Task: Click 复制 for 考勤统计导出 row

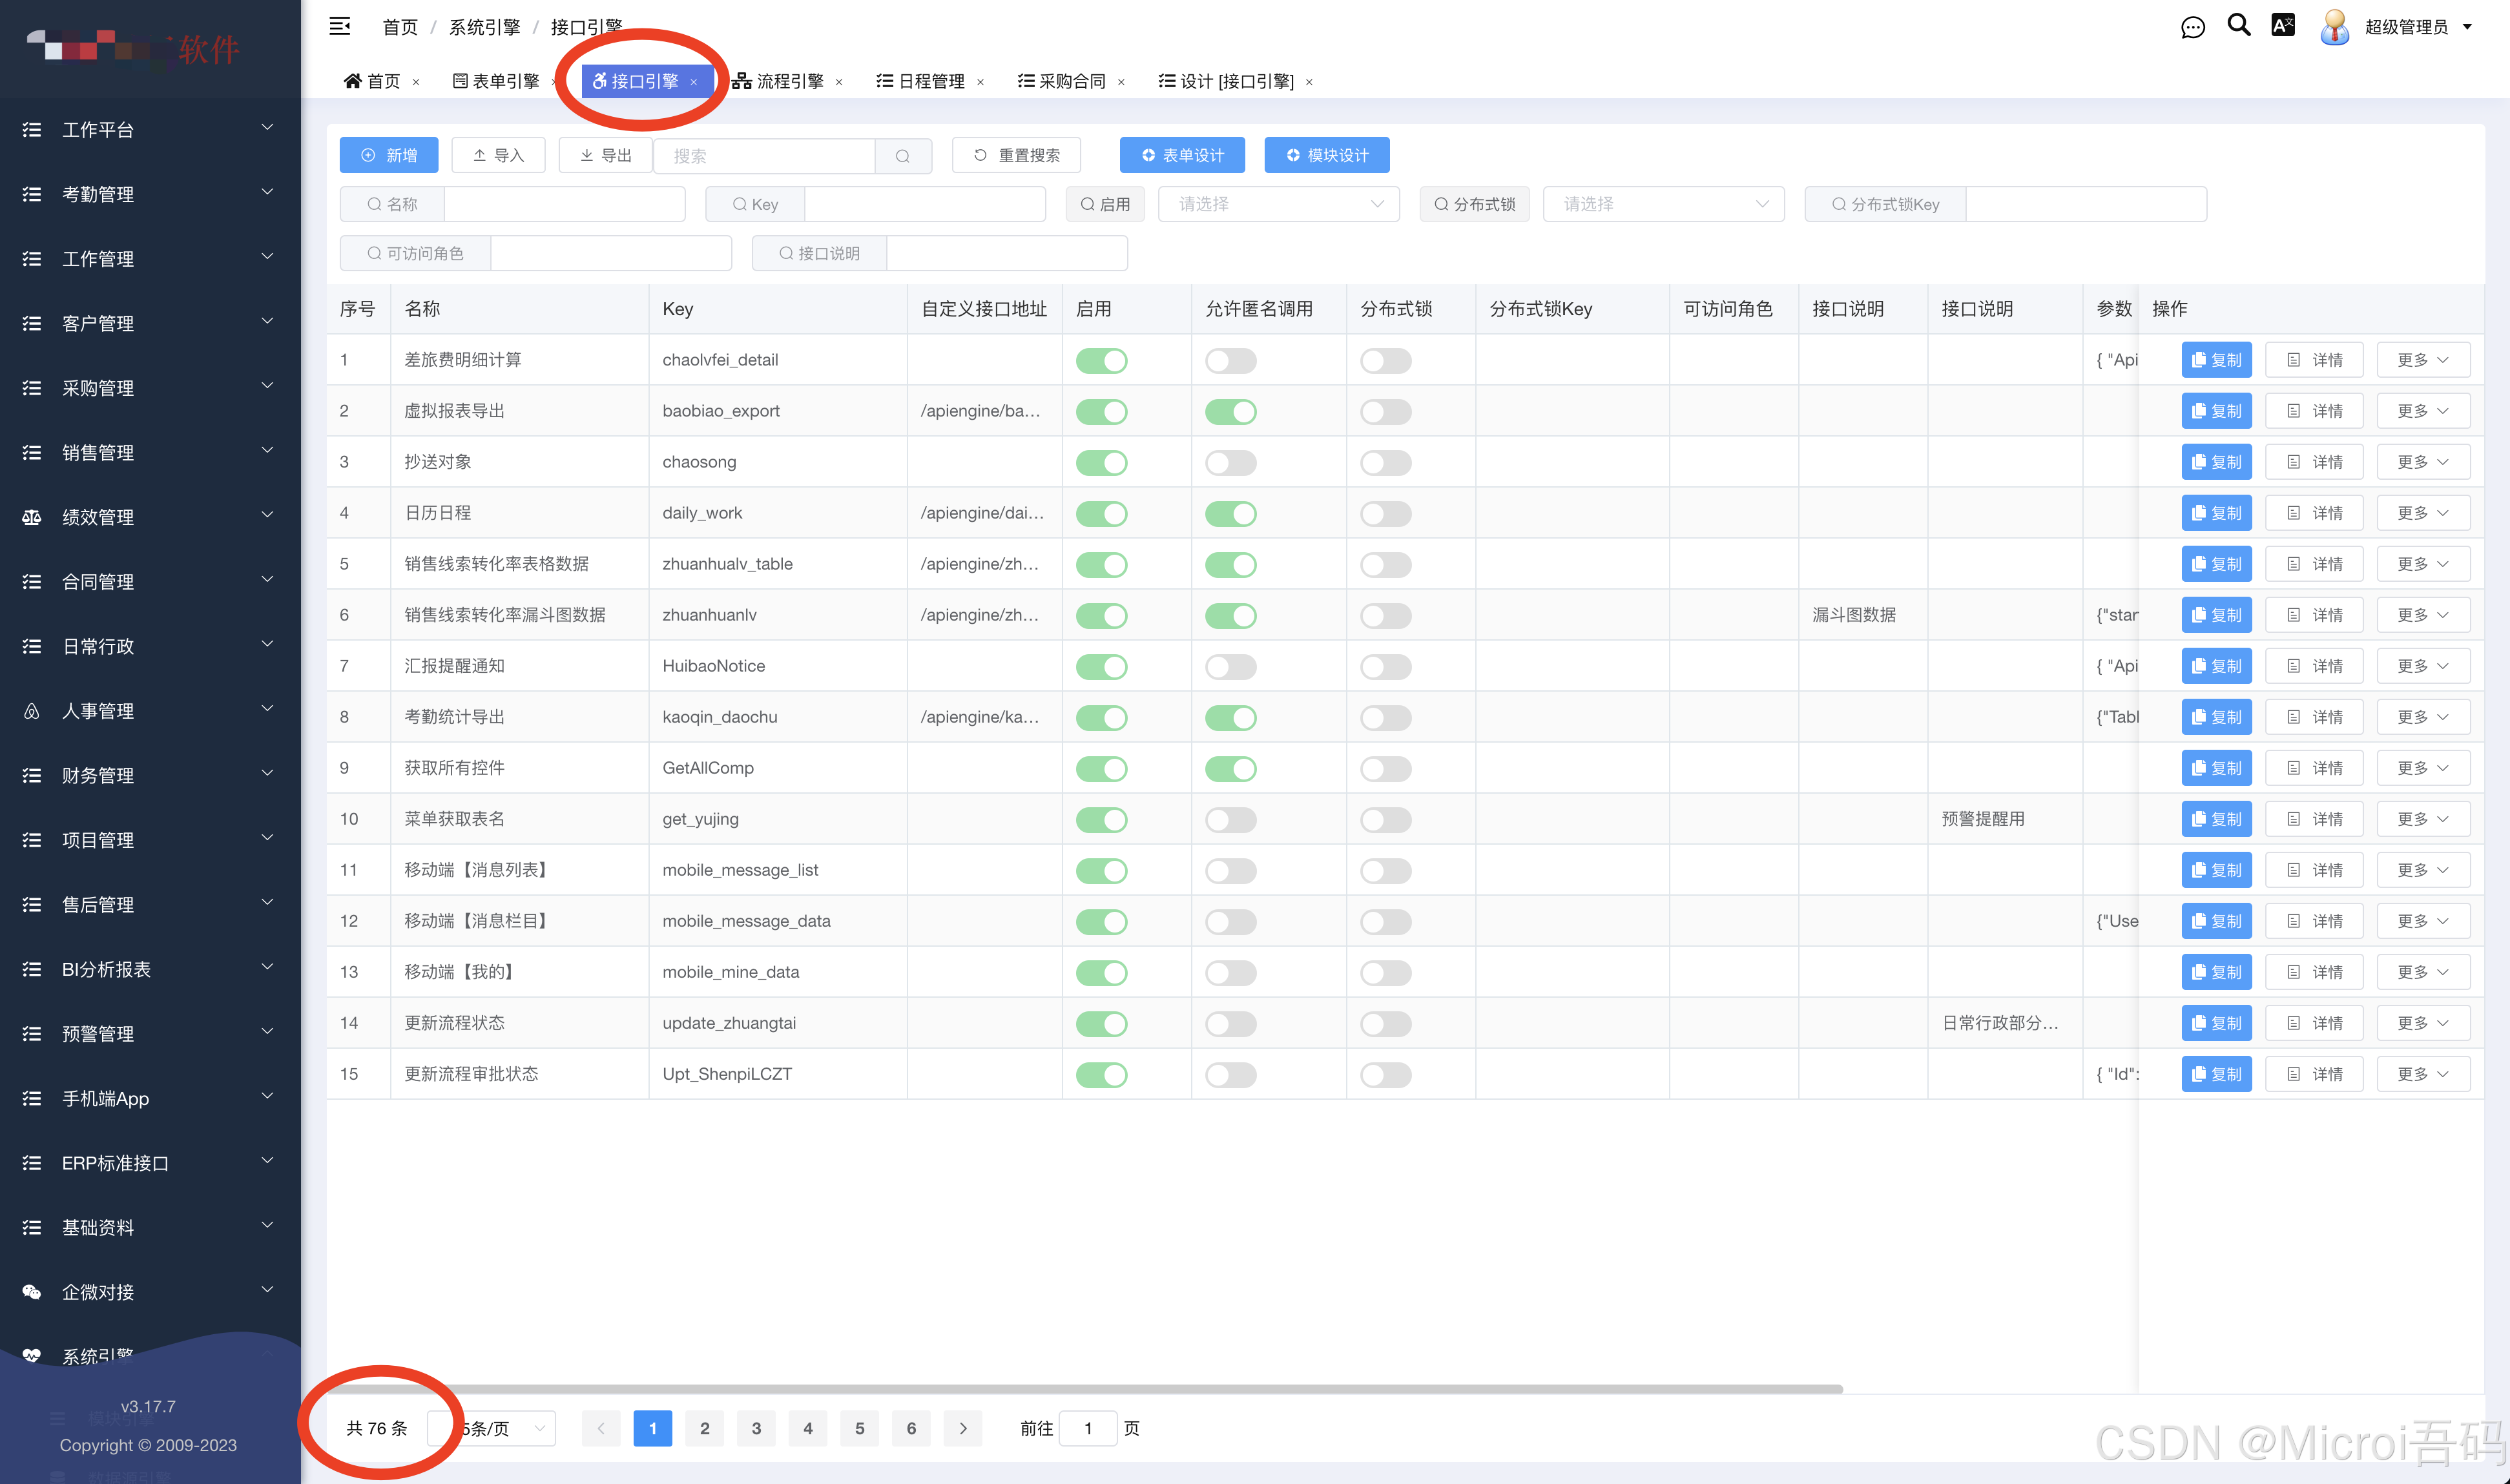Action: 2216,717
